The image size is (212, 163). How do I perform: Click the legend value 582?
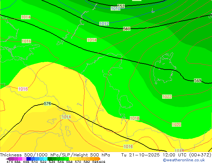click(87, 162)
